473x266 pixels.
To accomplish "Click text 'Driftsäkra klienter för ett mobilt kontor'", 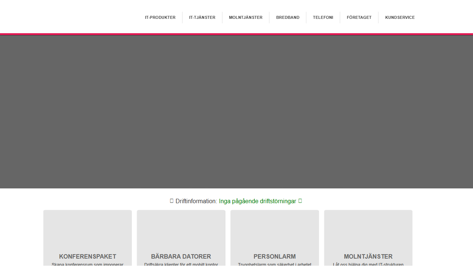I will point(181,264).
